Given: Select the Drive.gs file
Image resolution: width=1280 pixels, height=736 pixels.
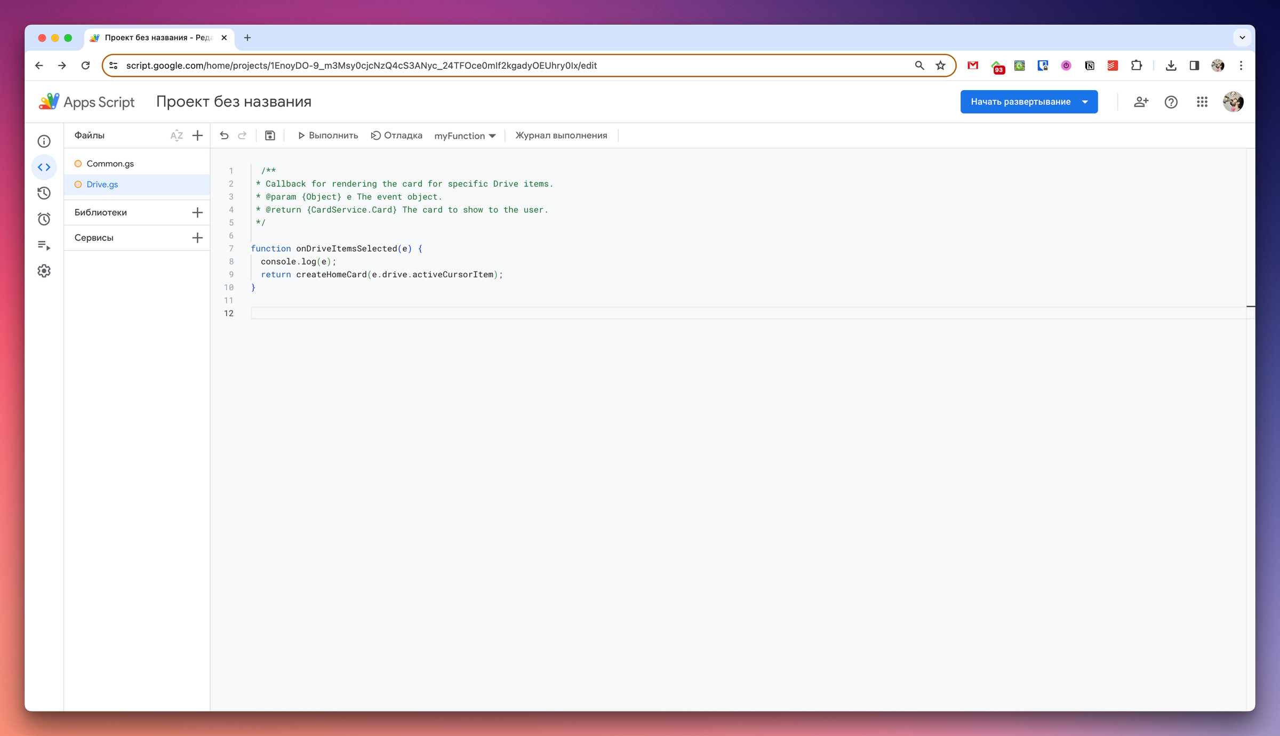Looking at the screenshot, I should coord(102,185).
